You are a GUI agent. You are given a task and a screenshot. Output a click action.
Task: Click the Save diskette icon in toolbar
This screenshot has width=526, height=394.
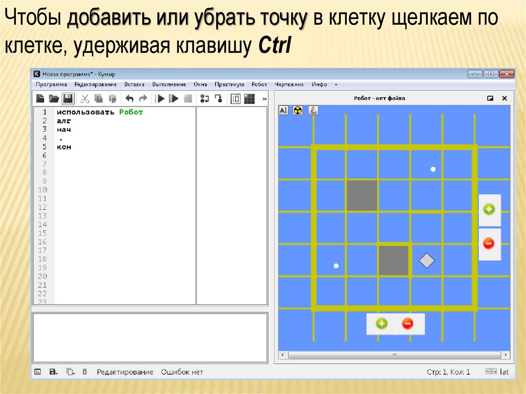pyautogui.click(x=68, y=98)
